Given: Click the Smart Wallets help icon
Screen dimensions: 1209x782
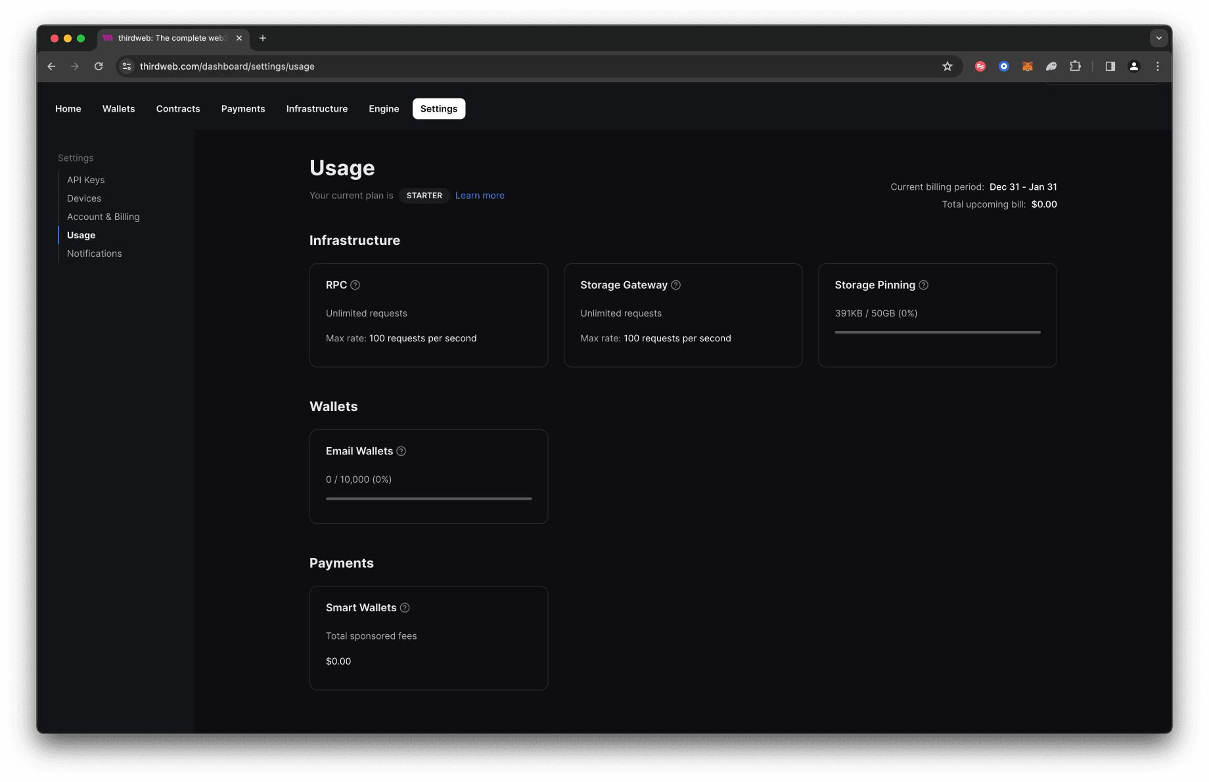Looking at the screenshot, I should tap(405, 608).
